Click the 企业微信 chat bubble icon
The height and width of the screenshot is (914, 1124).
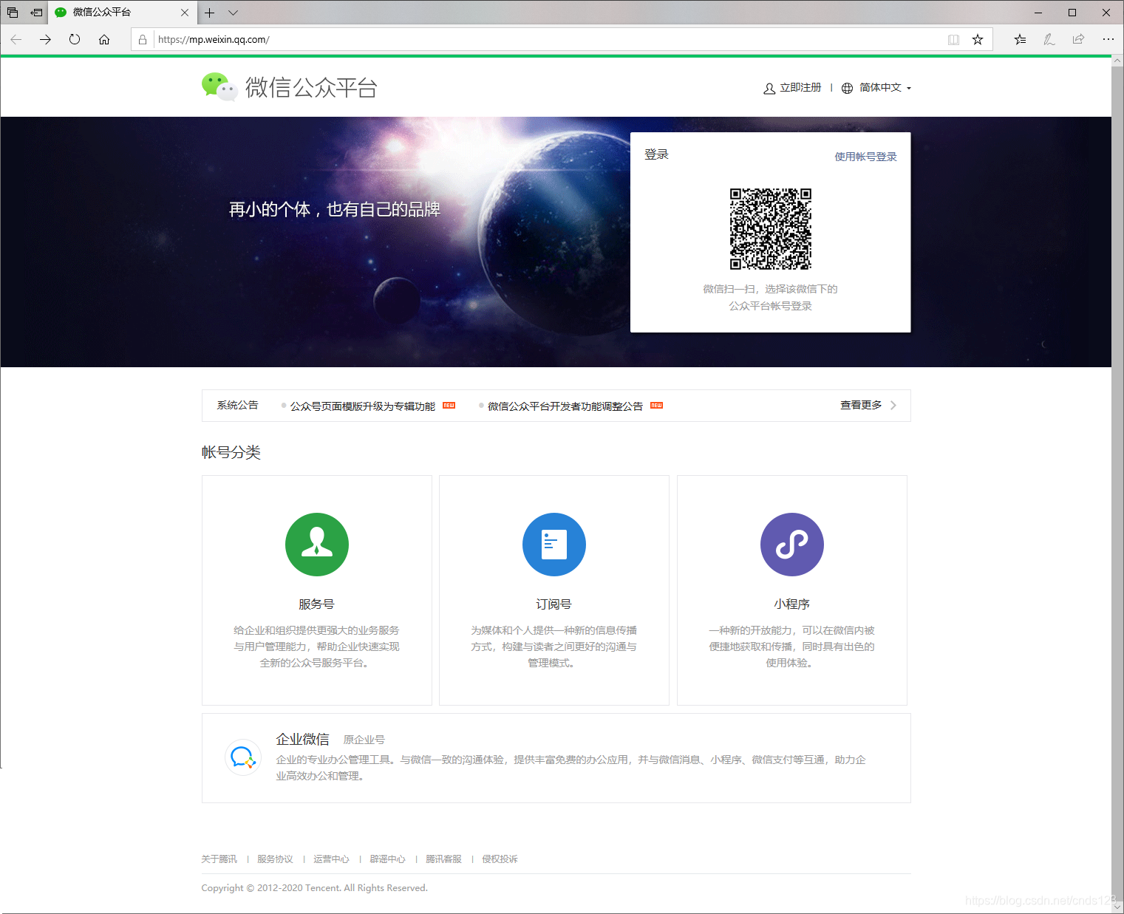pyautogui.click(x=243, y=757)
